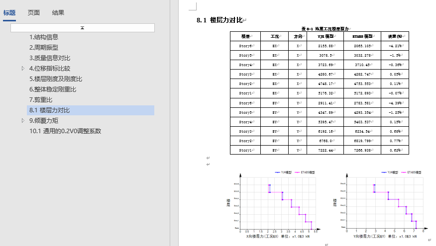
Task: Jump to top using the arrow bar
Action: tap(83, 28)
